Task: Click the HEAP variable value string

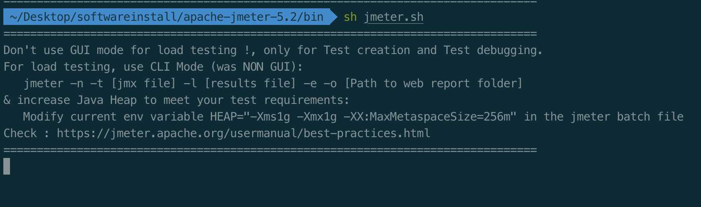Action: [x=380, y=117]
